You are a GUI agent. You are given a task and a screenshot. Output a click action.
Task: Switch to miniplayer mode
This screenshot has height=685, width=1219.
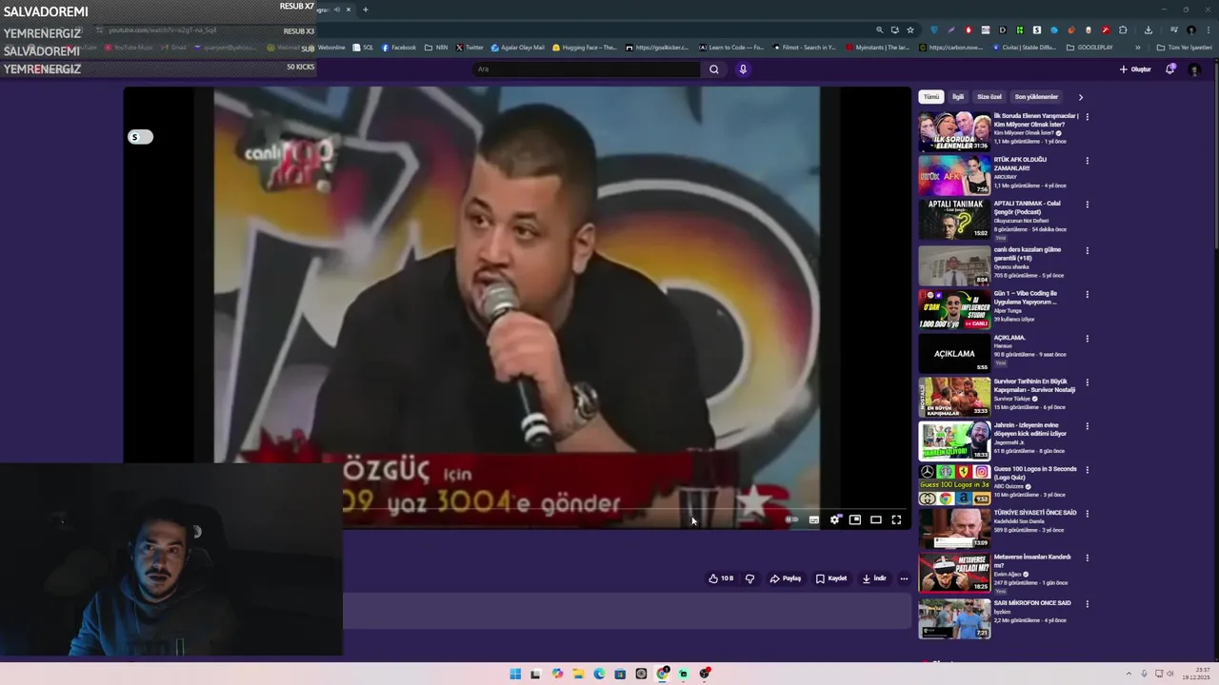[855, 519]
